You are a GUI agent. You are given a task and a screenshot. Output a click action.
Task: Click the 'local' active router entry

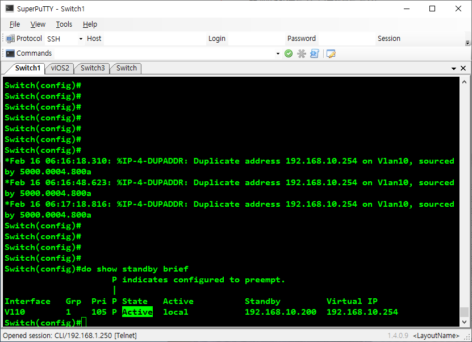176,312
